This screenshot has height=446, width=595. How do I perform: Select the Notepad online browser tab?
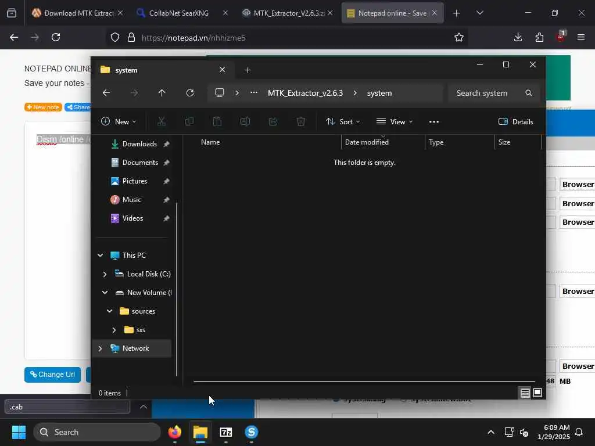click(x=392, y=13)
